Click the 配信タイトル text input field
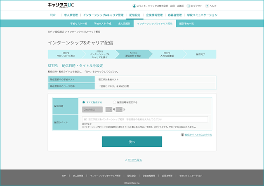Image resolution: width=264 pixels, height=186 pixels. click(x=145, y=119)
